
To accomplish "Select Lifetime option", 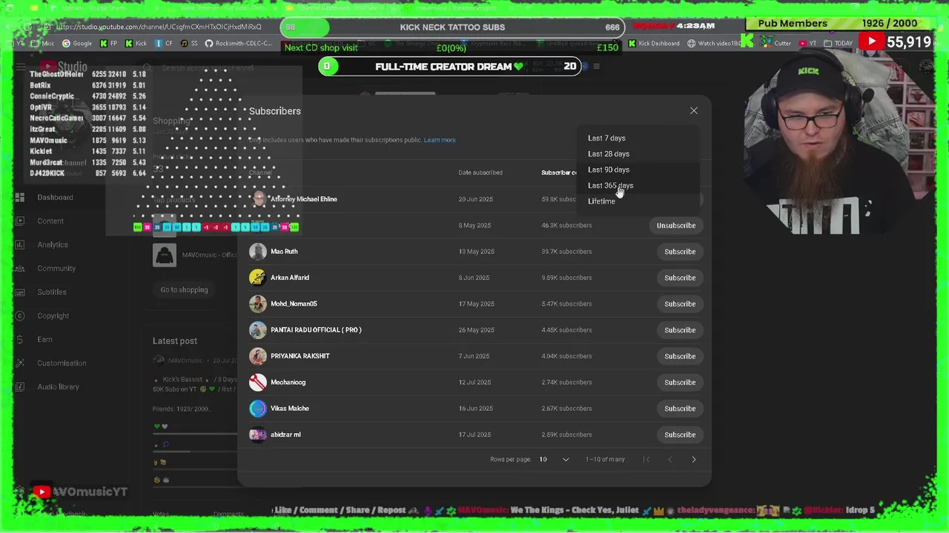I will (x=601, y=201).
